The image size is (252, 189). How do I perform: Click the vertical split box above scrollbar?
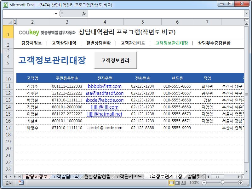pyautogui.click(x=246, y=20)
